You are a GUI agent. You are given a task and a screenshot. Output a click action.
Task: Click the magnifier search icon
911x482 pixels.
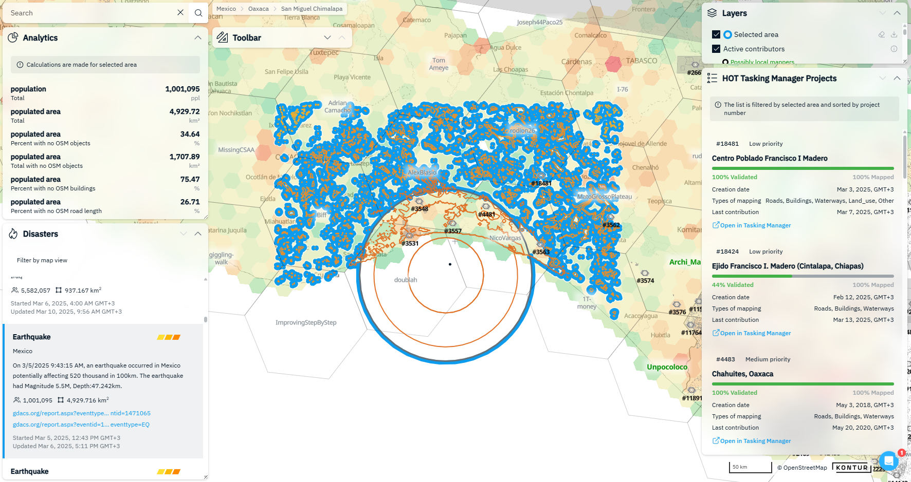pos(198,13)
